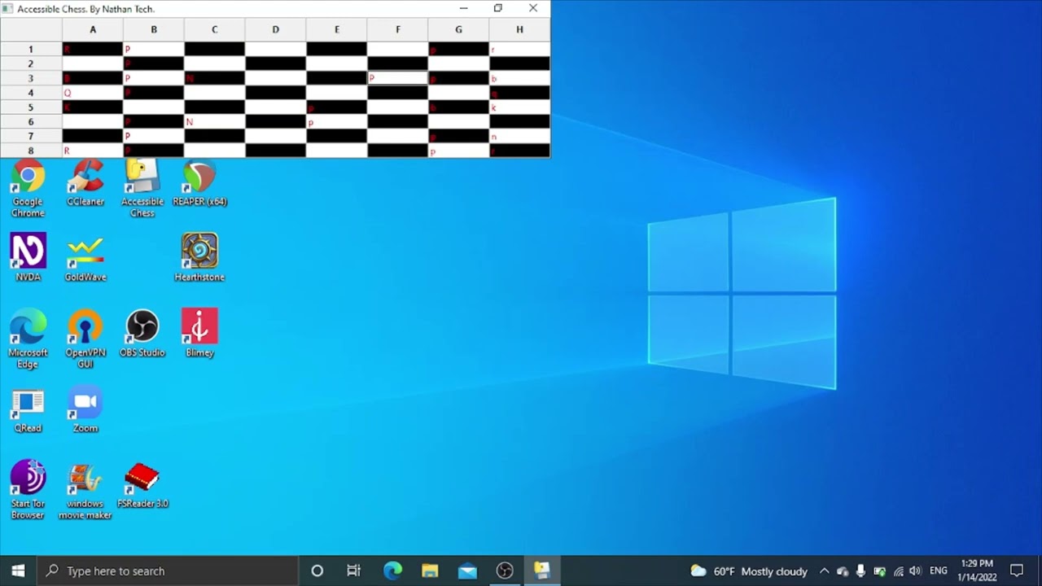Show hidden system tray icons

824,571
